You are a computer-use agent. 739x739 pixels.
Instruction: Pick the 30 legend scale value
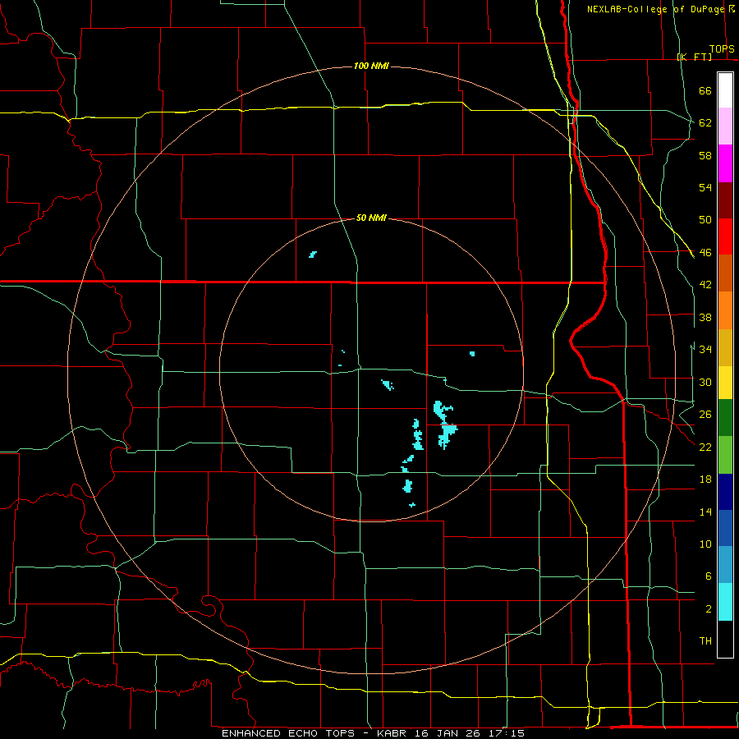click(705, 382)
